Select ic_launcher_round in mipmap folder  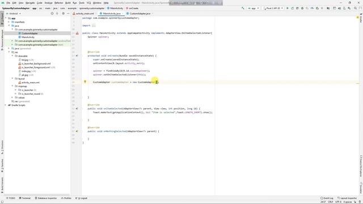(31, 94)
